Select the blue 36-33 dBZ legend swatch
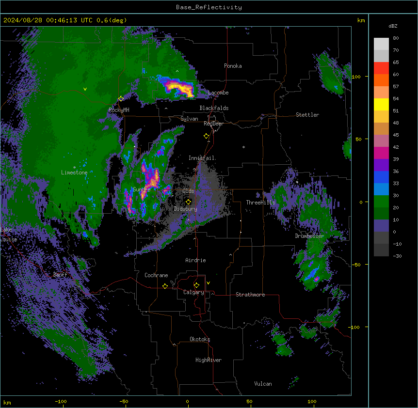 pyautogui.click(x=381, y=177)
